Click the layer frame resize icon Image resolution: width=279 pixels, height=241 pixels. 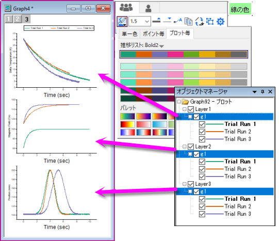tap(210, 21)
